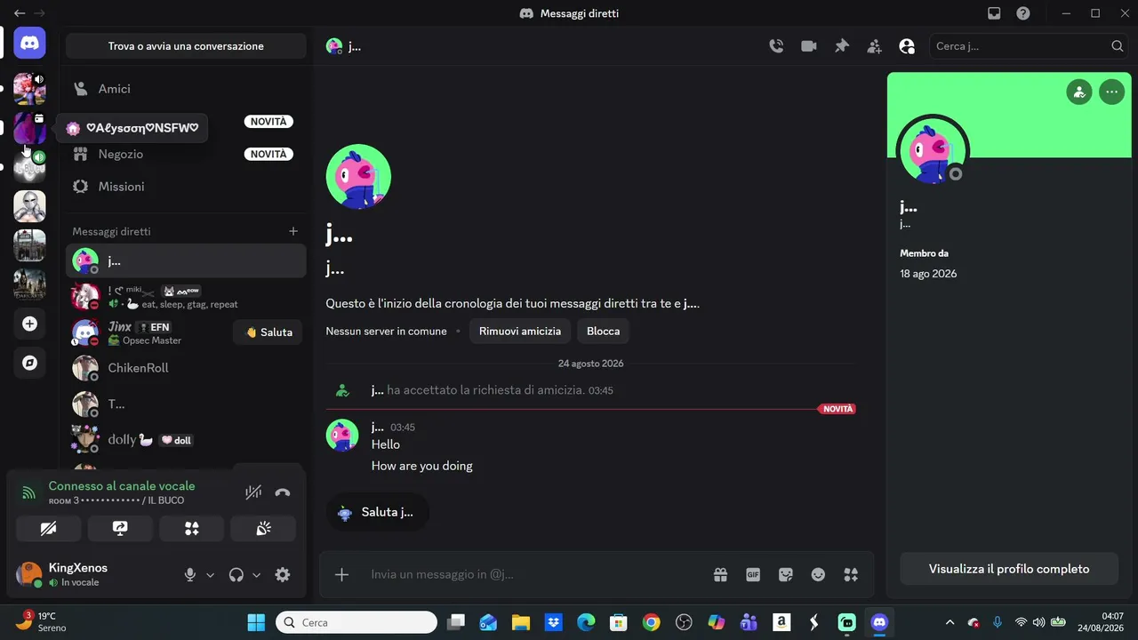Screen dimensions: 1138x640
Task: Expand headphone output options arrow
Action: 257,575
